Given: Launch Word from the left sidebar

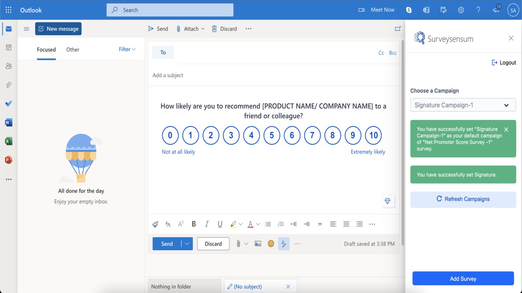Looking at the screenshot, I should (8, 122).
